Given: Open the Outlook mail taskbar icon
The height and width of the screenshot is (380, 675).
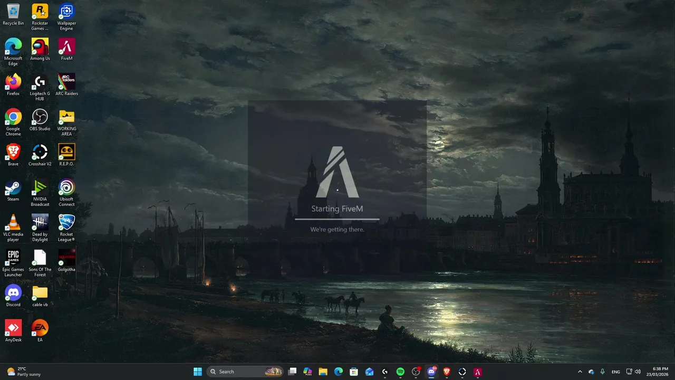Looking at the screenshot, I should pyautogui.click(x=369, y=372).
